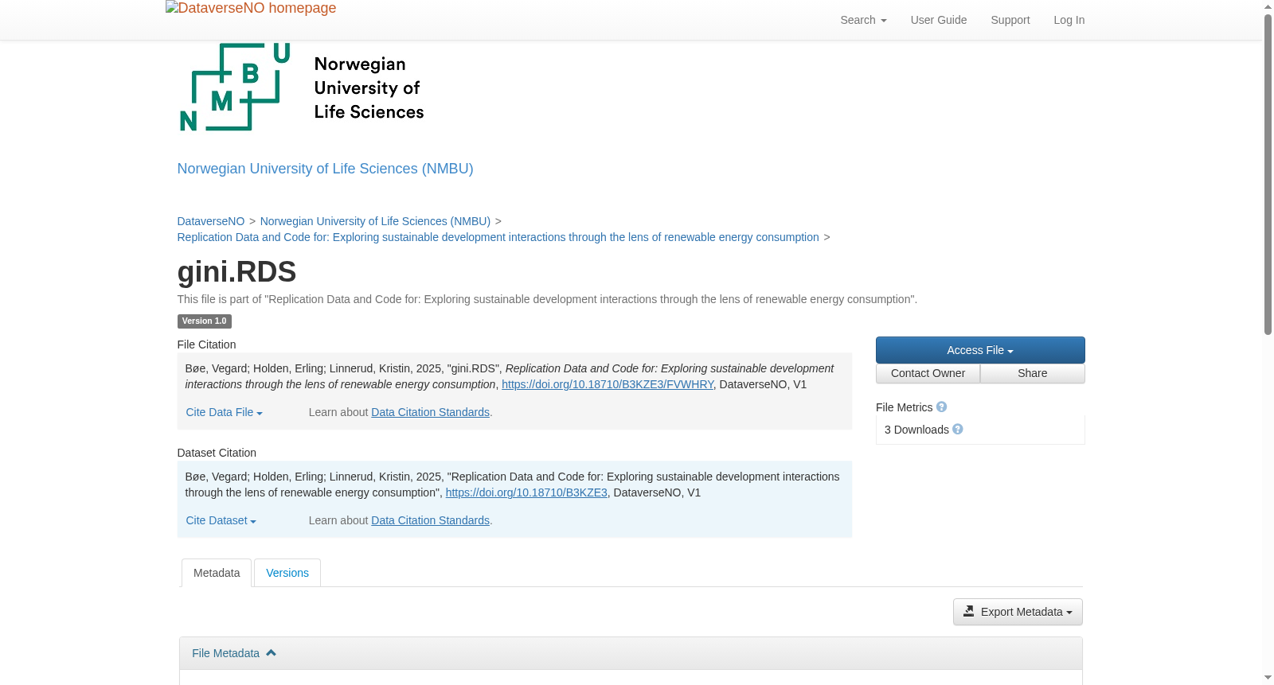Image resolution: width=1274 pixels, height=685 pixels.
Task: Click the Downloads help question icon
Action: click(958, 429)
